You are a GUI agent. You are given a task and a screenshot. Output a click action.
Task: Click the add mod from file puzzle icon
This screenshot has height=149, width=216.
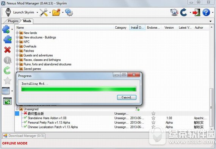click(6, 29)
